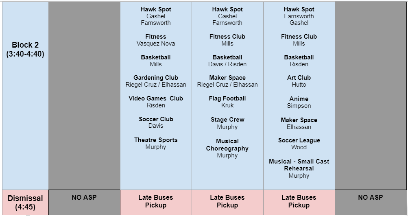Click teacher name Wood
This screenshot has height=216, width=408.
[299, 147]
